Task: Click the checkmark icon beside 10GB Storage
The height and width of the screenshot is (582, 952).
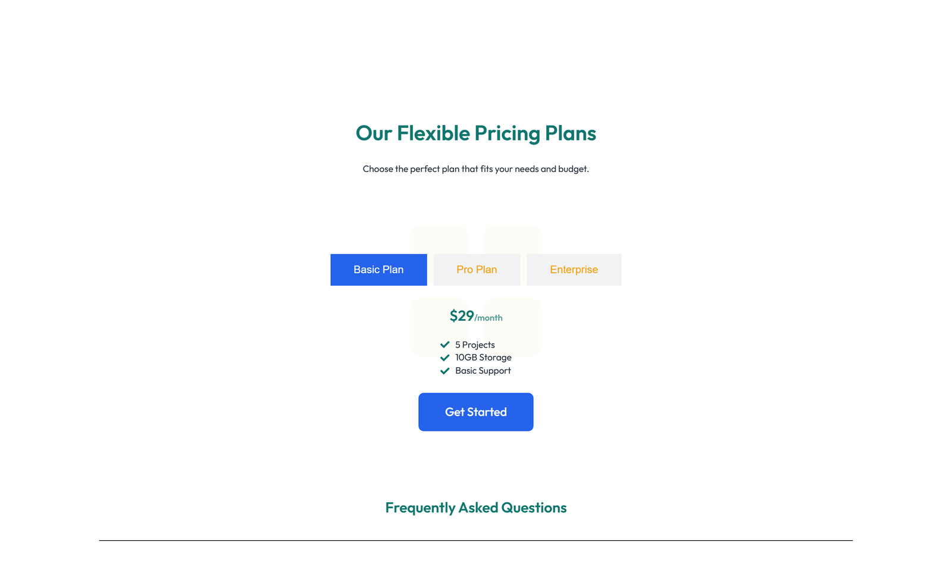Action: pyautogui.click(x=444, y=357)
